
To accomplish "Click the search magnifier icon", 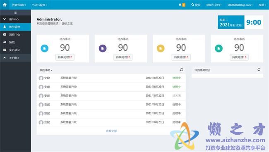I will (193, 5).
